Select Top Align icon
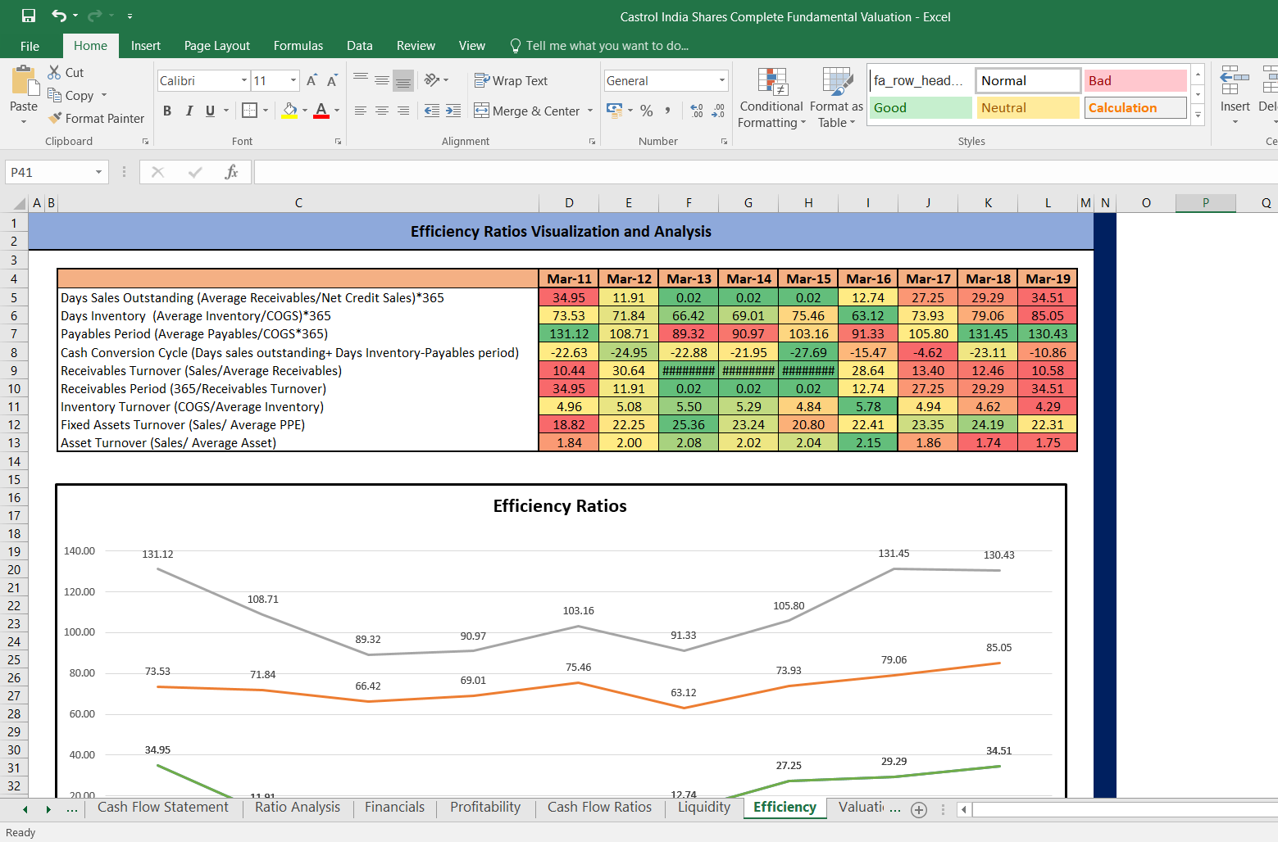 click(x=361, y=79)
